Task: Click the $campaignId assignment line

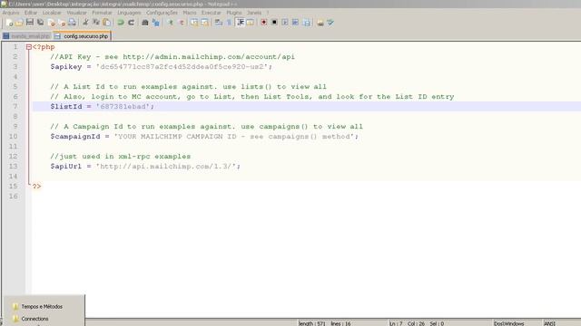Action: (204, 137)
